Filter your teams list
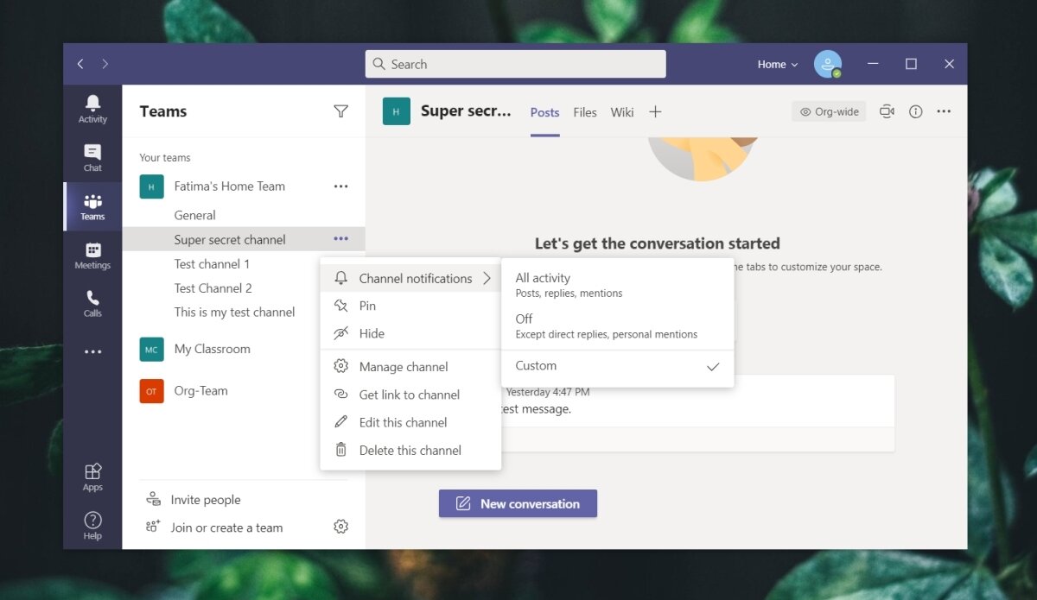1037x600 pixels. click(x=341, y=111)
